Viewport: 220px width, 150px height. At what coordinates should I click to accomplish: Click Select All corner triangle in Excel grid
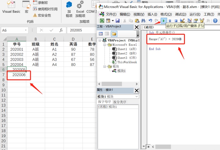coord(4,39)
